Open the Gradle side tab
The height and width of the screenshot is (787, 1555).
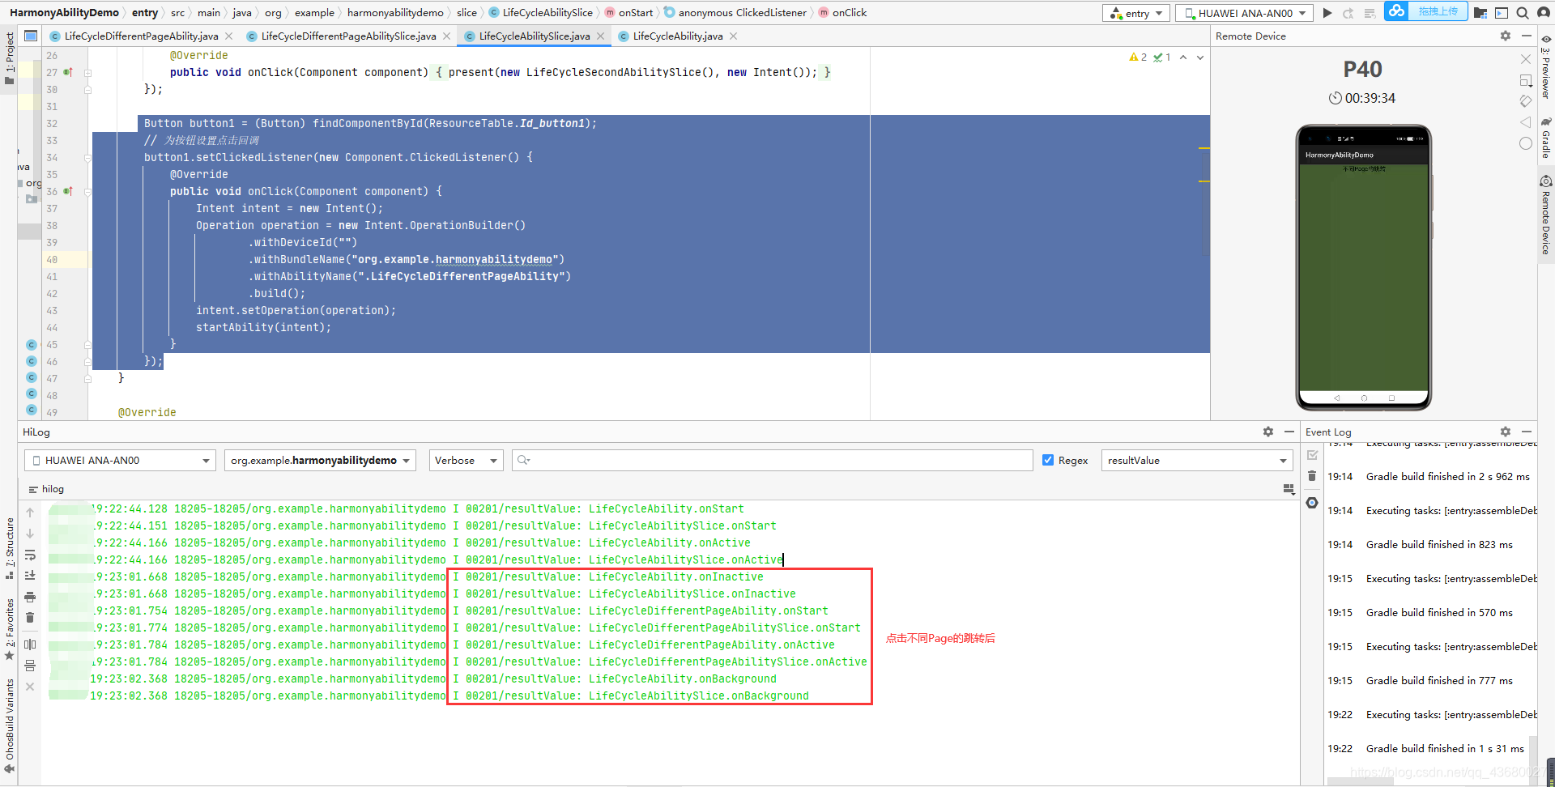tap(1546, 138)
